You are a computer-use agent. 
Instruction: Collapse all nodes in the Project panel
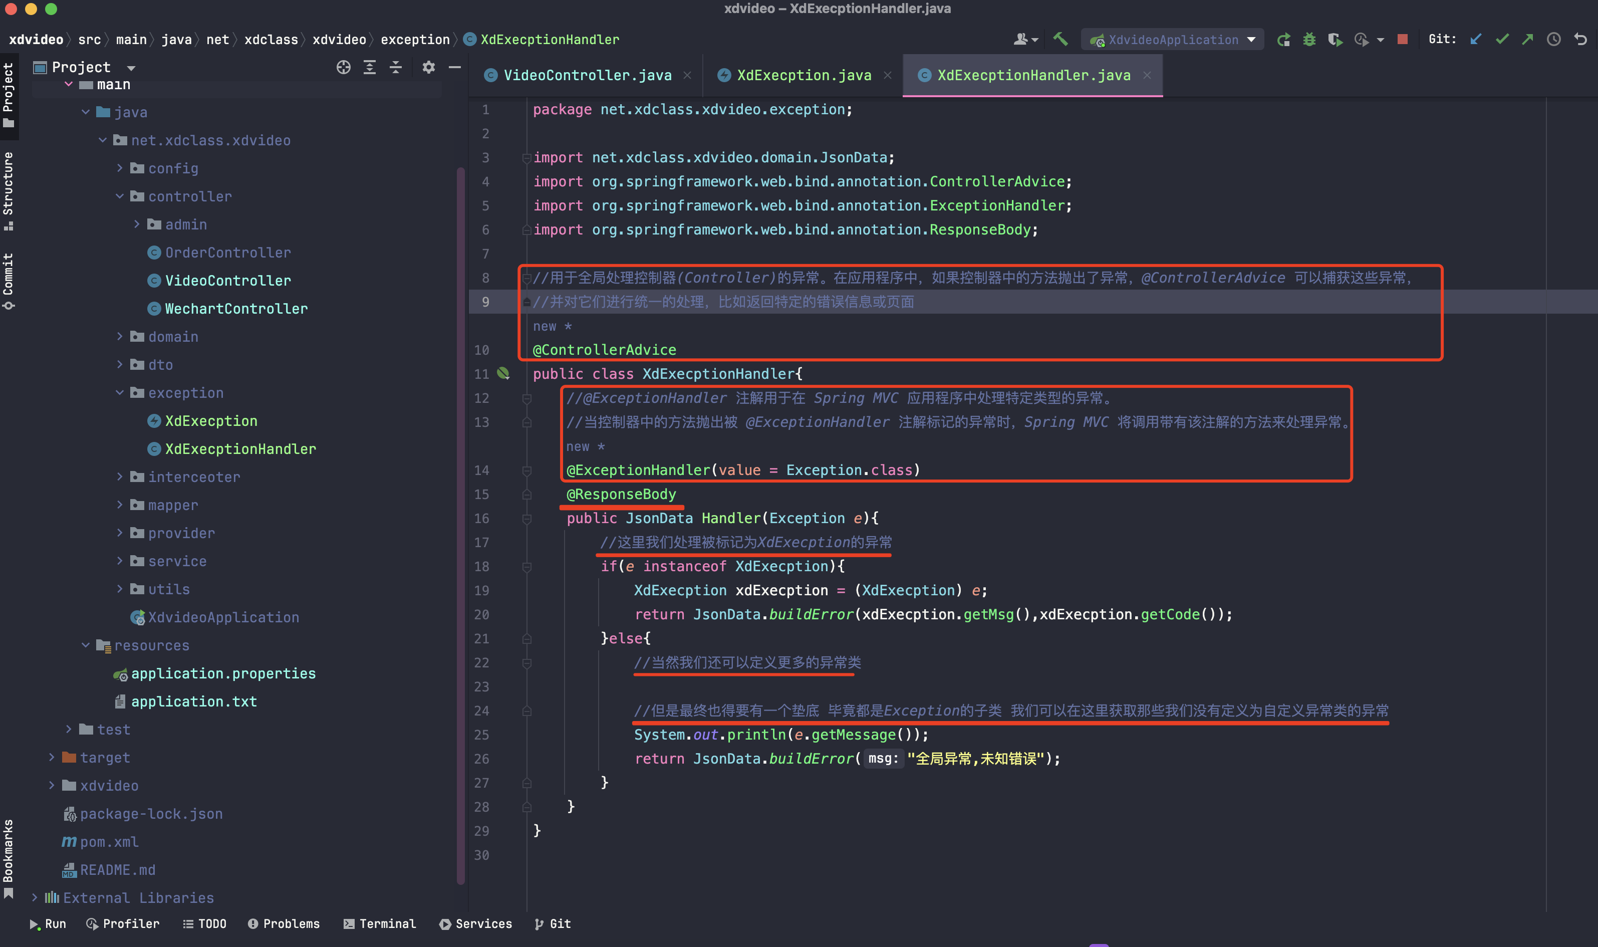[x=396, y=67]
